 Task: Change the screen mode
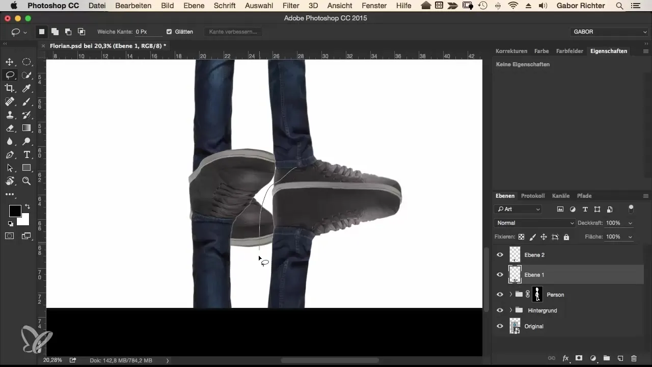click(26, 235)
